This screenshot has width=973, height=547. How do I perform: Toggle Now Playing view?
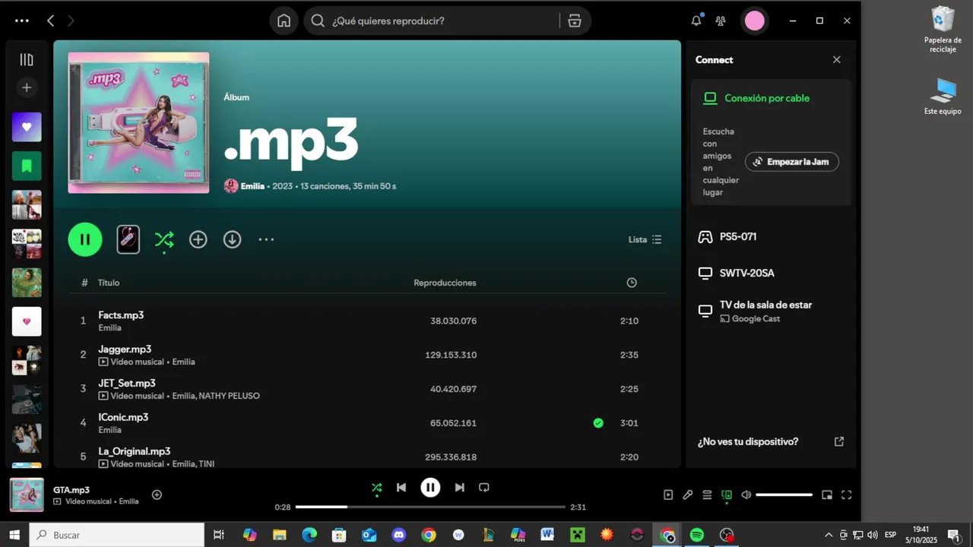pos(668,495)
